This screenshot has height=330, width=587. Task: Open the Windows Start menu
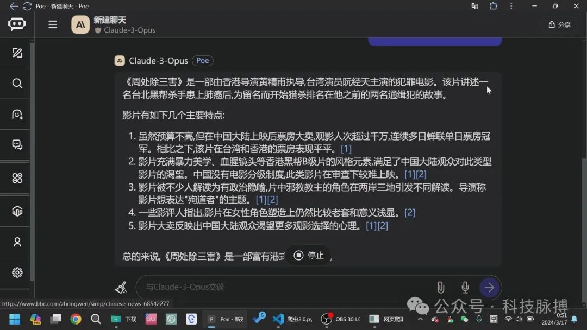15,319
